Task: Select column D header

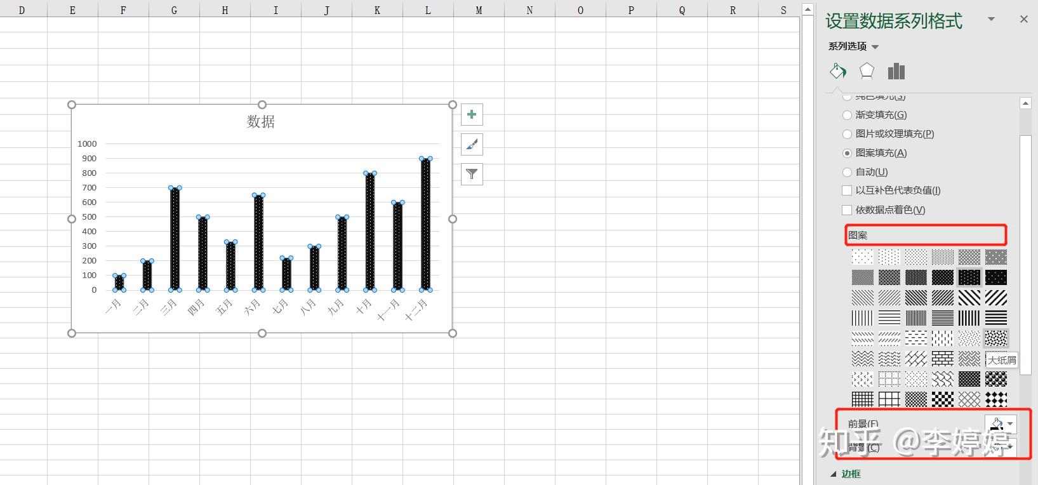Action: pos(22,10)
